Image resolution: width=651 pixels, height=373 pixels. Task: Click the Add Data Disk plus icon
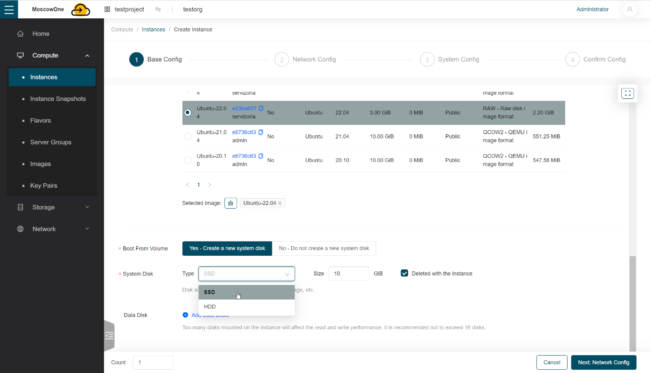(x=185, y=315)
